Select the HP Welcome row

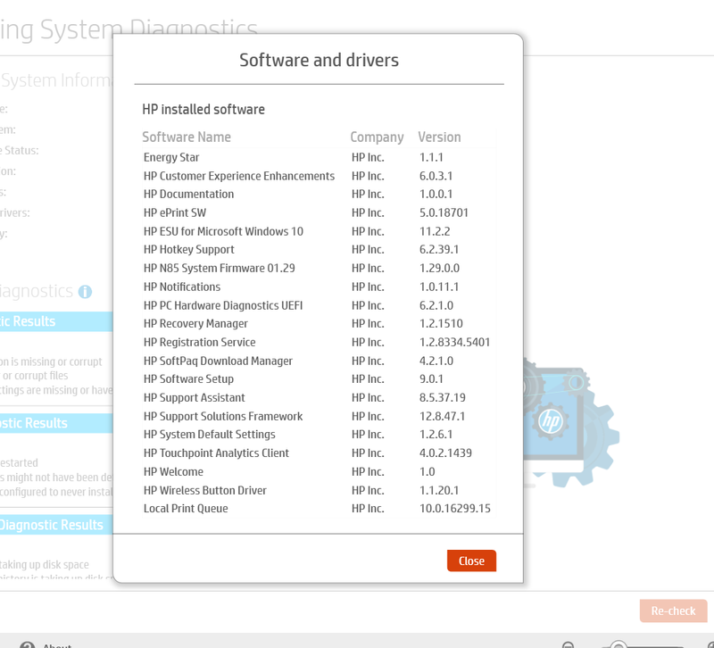[x=319, y=472]
